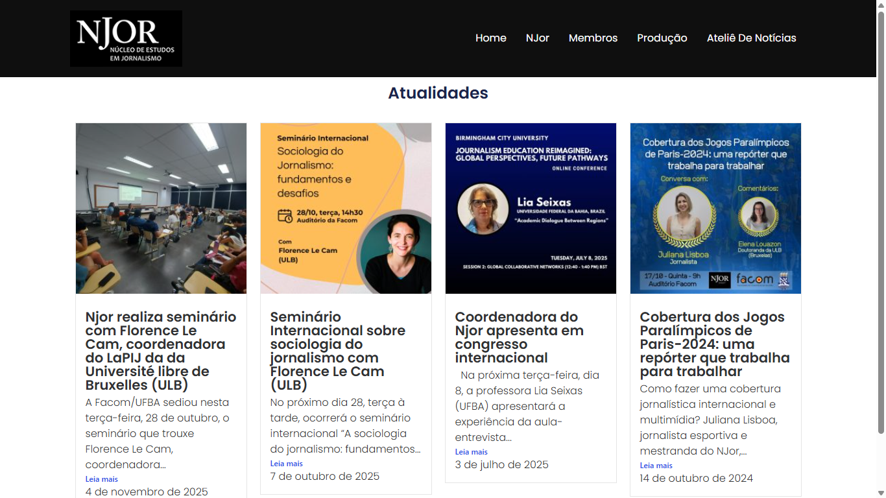
Task: Click 'Leia mais' under the Facom/UFBA seminar excerpt
Action: [102, 479]
